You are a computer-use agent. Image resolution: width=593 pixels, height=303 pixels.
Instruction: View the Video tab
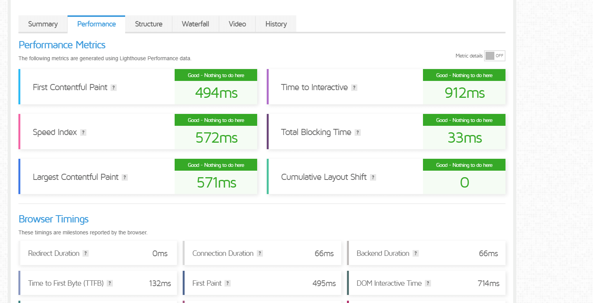(237, 24)
